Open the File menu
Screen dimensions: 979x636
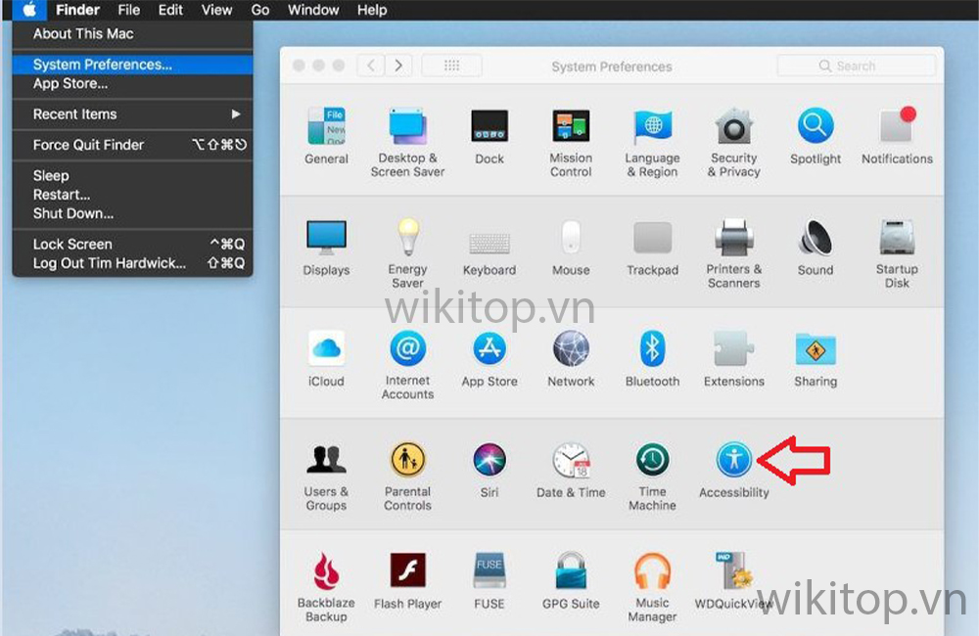[128, 10]
